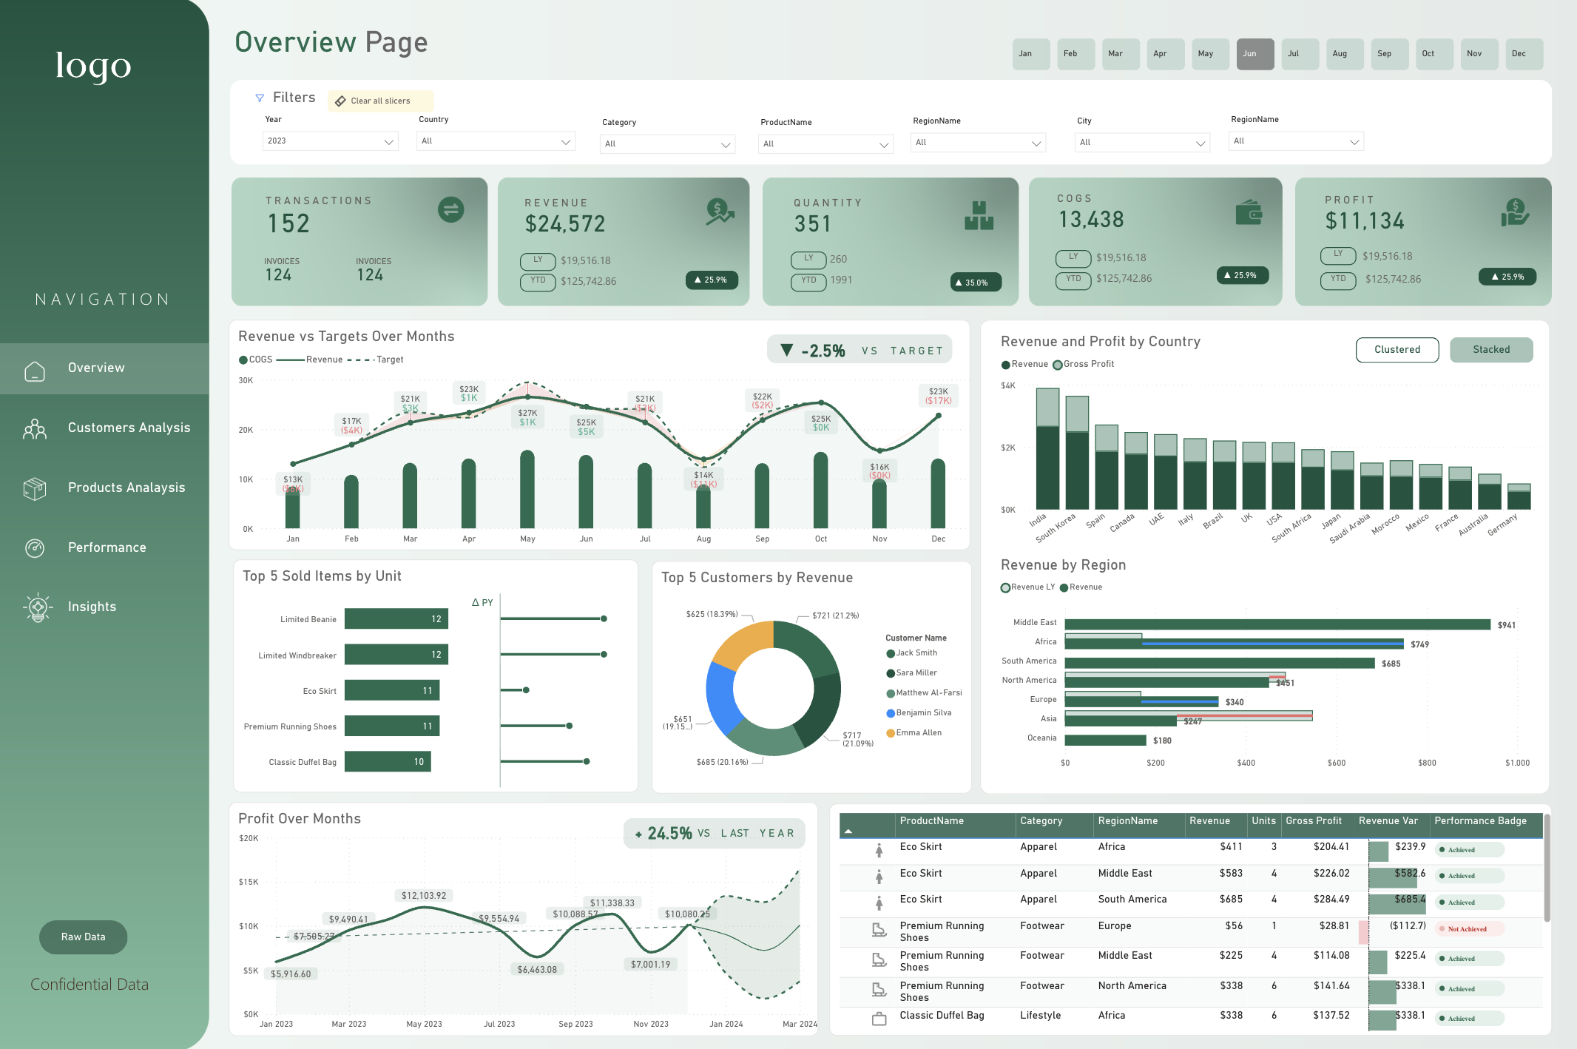Open the Year dropdown showing 2023
This screenshot has width=1577, height=1049.
330,141
